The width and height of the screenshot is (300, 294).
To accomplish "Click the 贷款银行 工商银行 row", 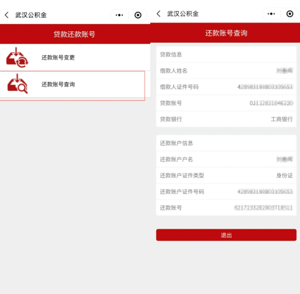I will point(226,119).
